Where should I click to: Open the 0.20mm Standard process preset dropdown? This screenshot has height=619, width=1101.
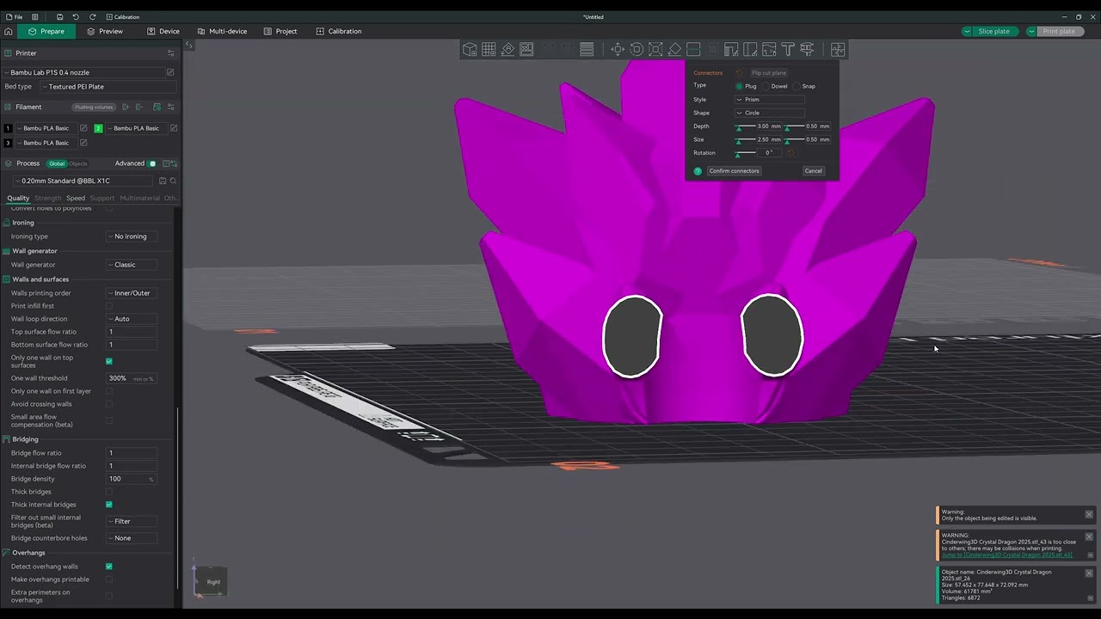pyautogui.click(x=83, y=181)
